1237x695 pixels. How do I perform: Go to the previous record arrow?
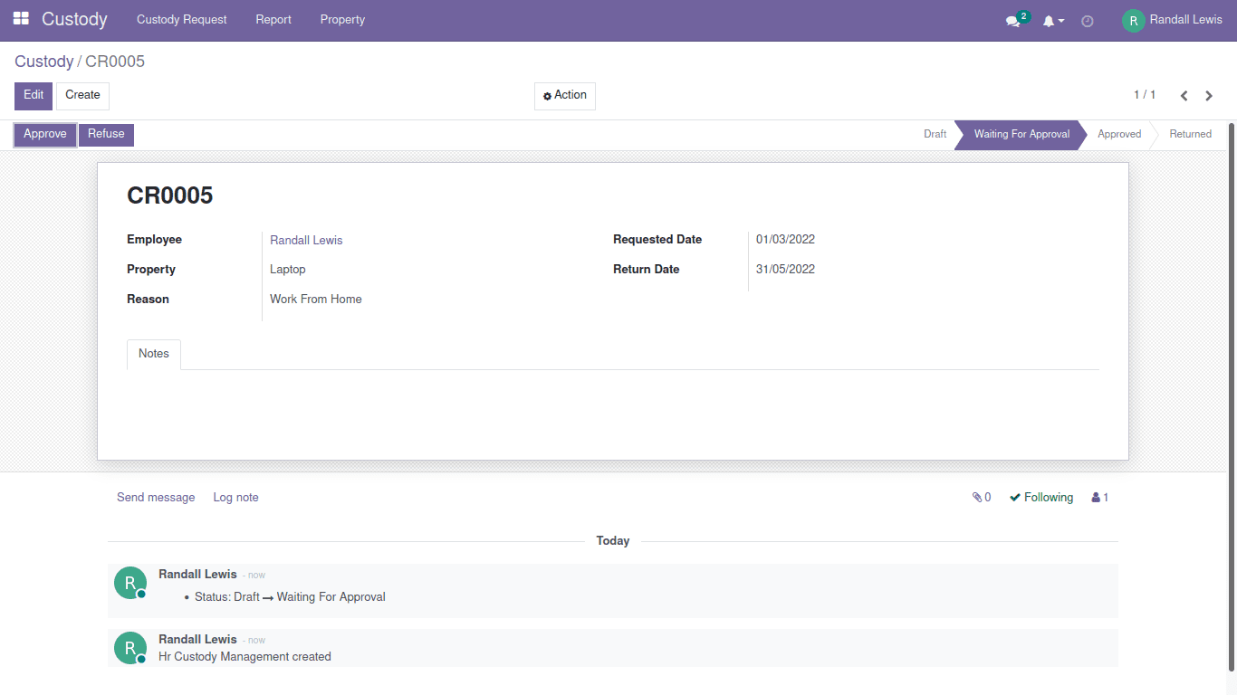[1184, 95]
